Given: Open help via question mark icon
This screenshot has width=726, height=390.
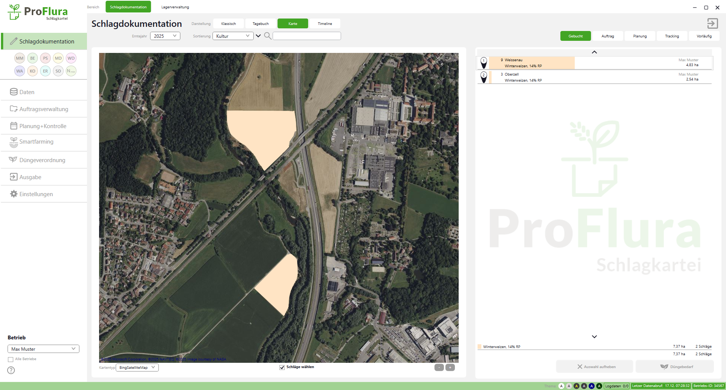Looking at the screenshot, I should 11,370.
